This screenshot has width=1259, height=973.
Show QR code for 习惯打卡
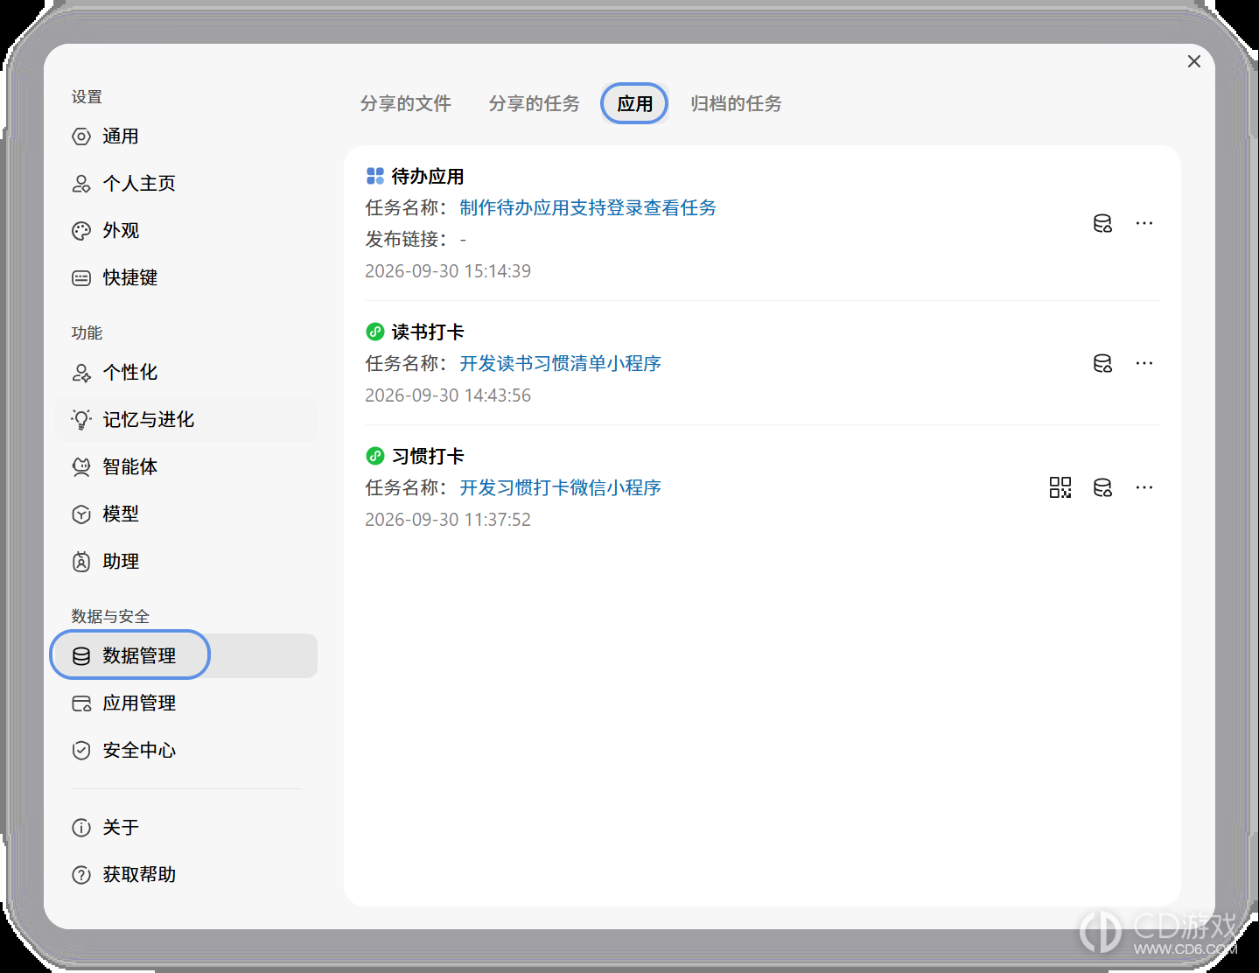pos(1060,487)
